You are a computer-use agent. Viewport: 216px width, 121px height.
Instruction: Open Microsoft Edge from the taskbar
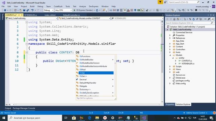coord(89,118)
